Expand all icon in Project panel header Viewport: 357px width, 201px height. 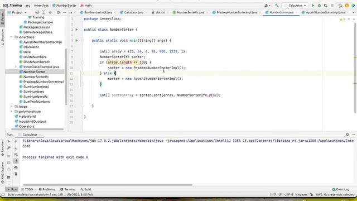coord(44,12)
